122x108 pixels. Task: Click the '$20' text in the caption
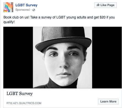103,17
